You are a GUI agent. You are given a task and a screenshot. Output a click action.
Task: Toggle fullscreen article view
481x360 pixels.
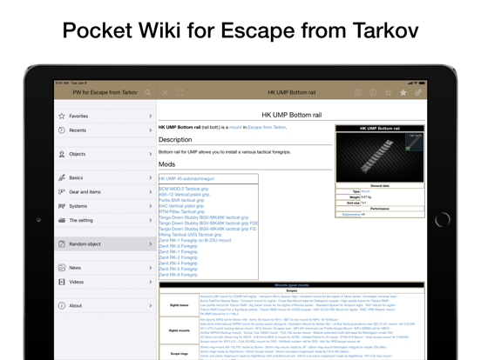[x=180, y=92]
